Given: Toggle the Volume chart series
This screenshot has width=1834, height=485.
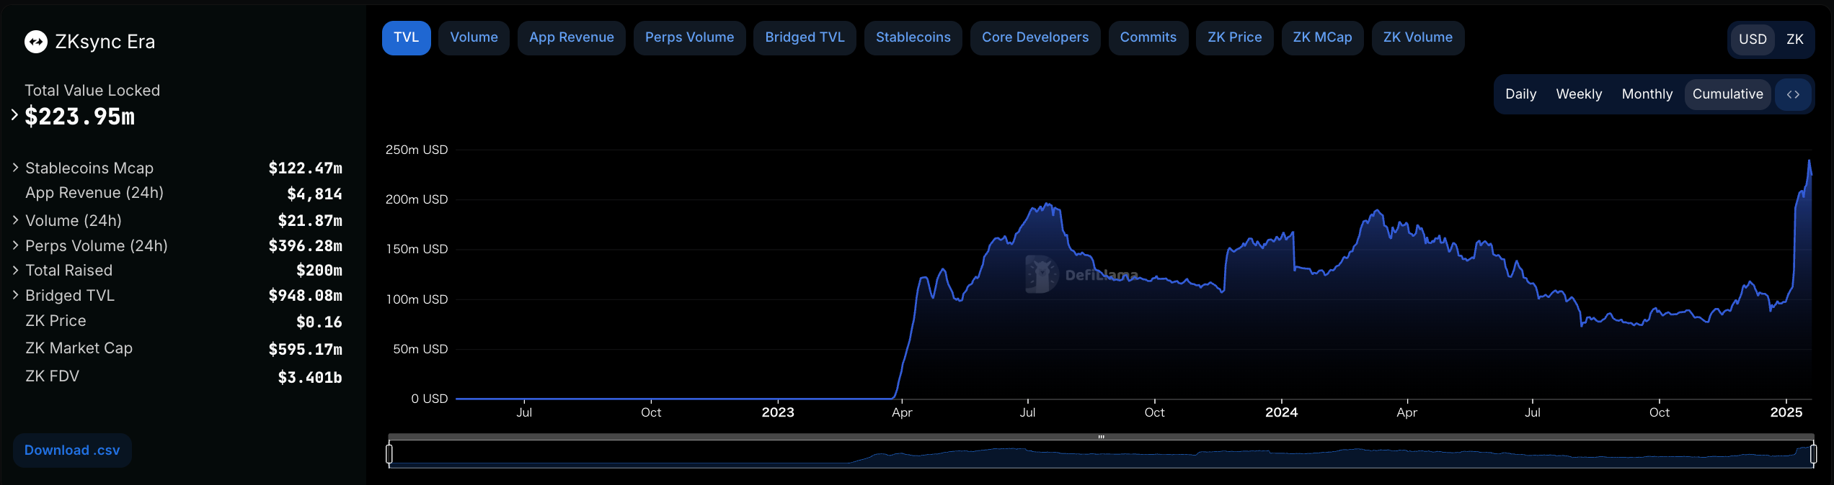Looking at the screenshot, I should click(x=474, y=37).
